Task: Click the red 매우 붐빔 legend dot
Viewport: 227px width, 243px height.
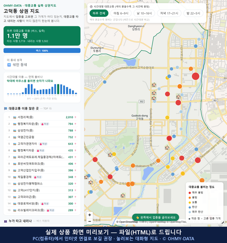Action: [190, 193]
